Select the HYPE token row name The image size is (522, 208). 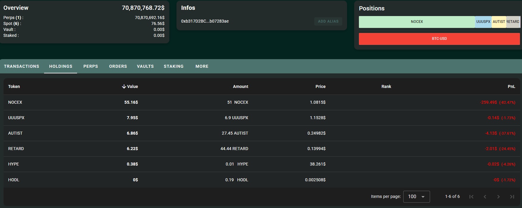point(13,164)
